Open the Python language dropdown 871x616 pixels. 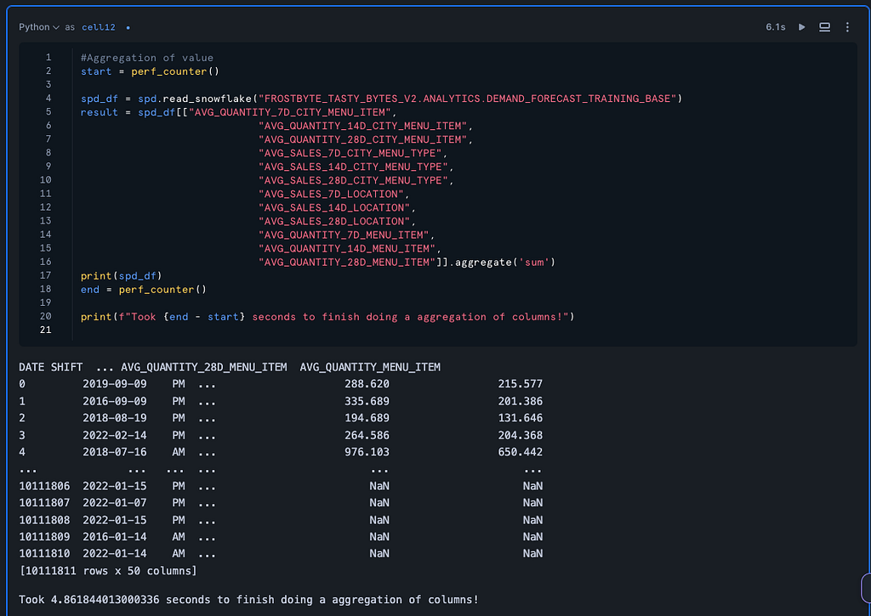(x=39, y=27)
